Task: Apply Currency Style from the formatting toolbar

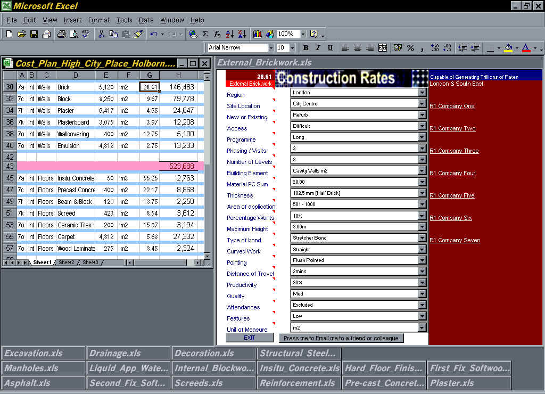Action: coord(398,47)
